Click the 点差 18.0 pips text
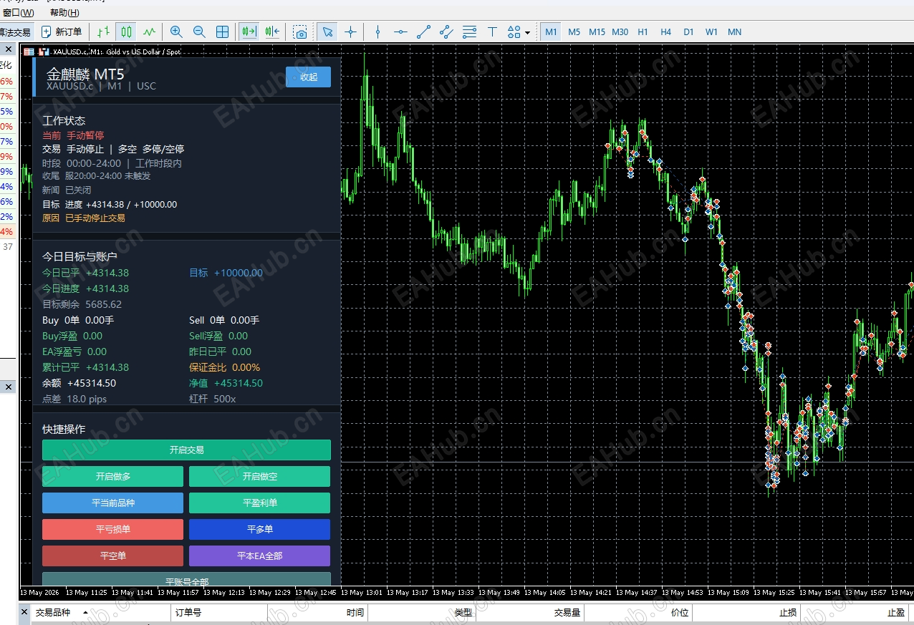Viewport: 914px width, 625px height. pyautogui.click(x=74, y=399)
